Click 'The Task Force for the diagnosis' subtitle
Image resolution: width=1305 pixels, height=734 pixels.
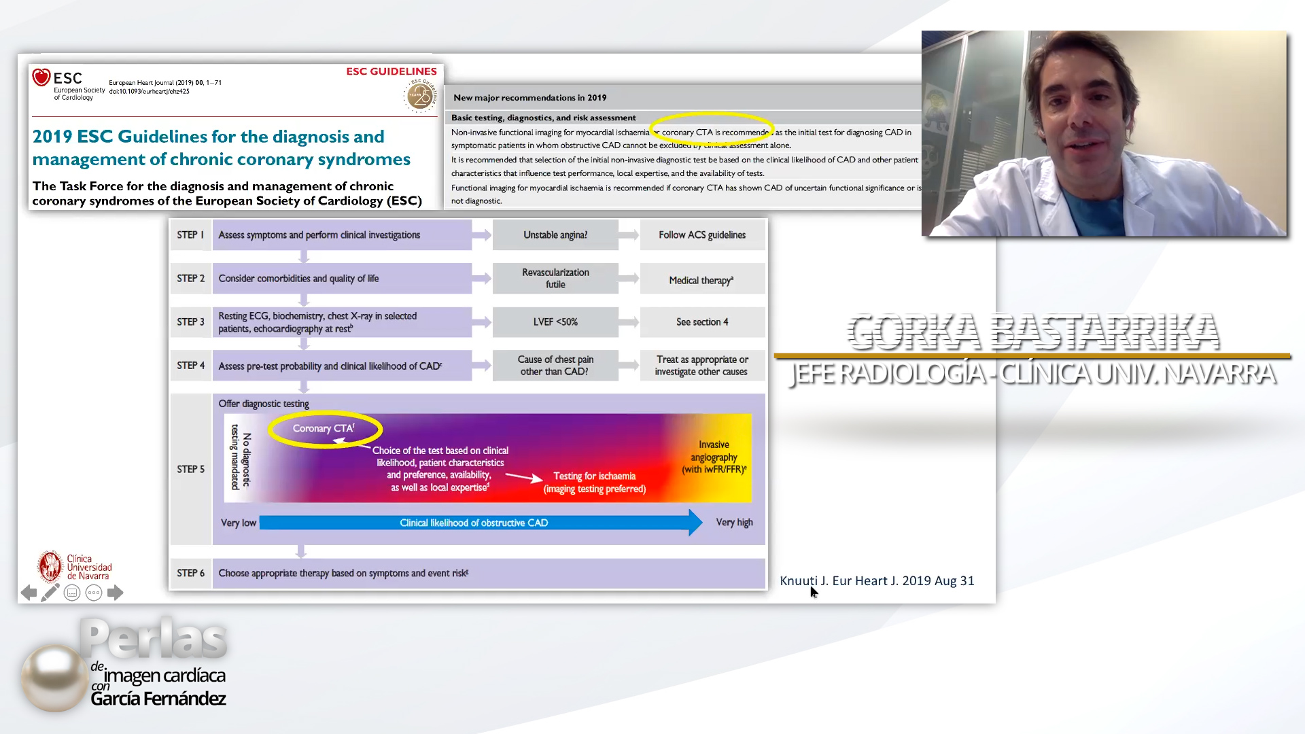[227, 193]
